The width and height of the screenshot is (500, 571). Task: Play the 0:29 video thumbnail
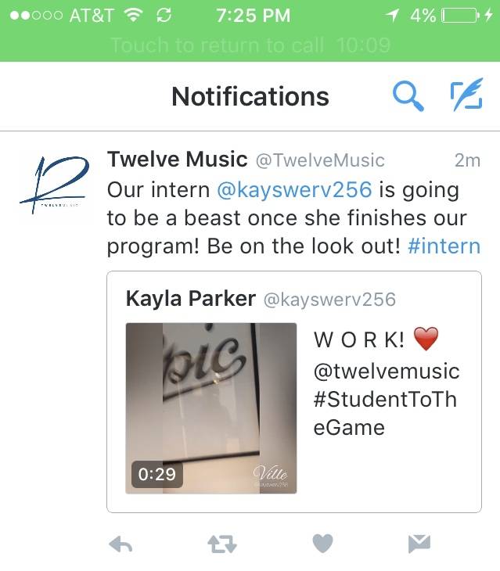click(211, 408)
